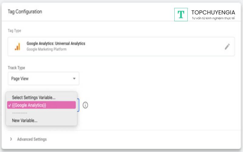
Task: Expand Advanced Settings using the chevron arrow
Action: (11, 139)
